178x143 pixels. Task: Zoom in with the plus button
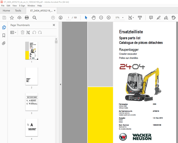tap(109, 18)
